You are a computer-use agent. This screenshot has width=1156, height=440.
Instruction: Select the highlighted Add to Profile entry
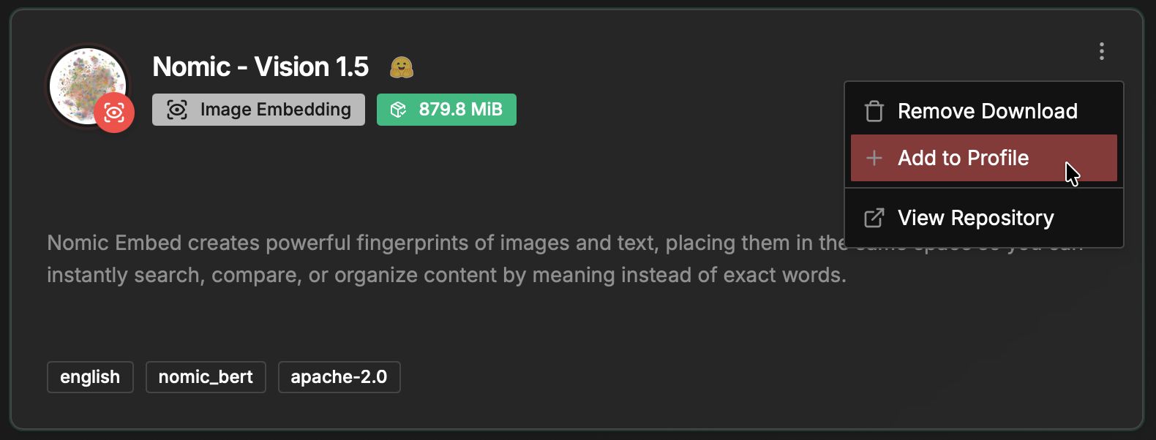964,158
